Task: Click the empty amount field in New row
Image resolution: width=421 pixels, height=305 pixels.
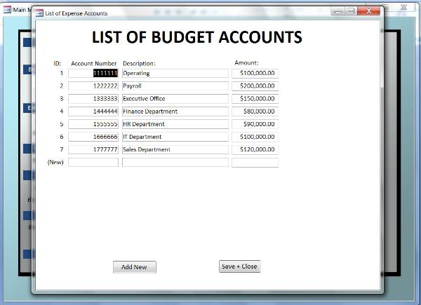Action: (x=255, y=163)
